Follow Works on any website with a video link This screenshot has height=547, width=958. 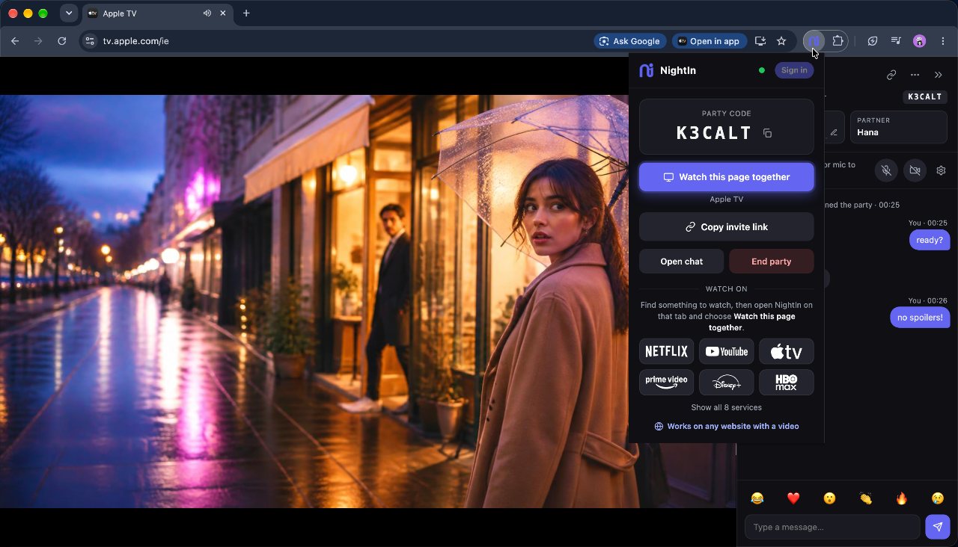[x=726, y=426]
